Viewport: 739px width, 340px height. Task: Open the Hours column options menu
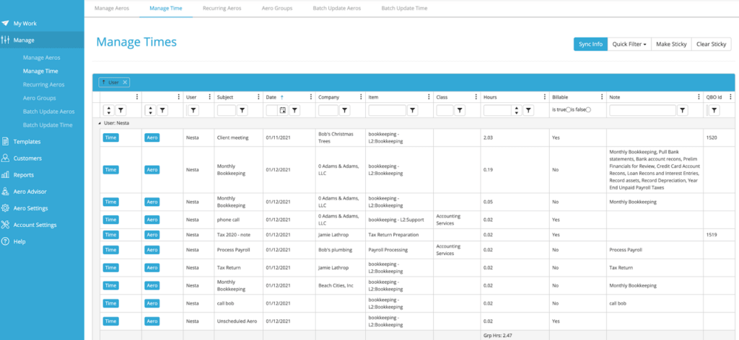(x=546, y=97)
